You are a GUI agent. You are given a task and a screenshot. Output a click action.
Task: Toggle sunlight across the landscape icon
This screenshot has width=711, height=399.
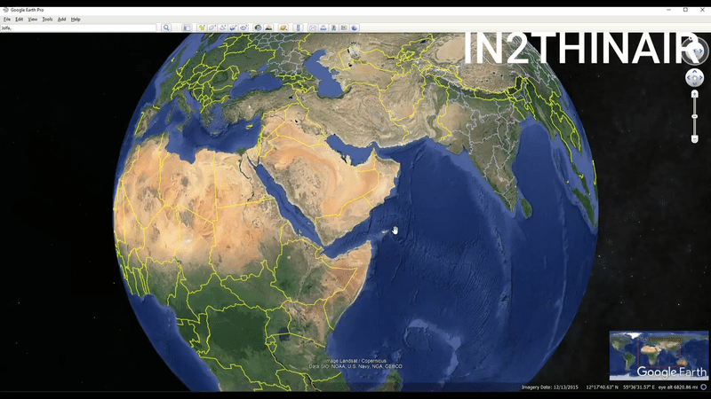click(x=269, y=27)
